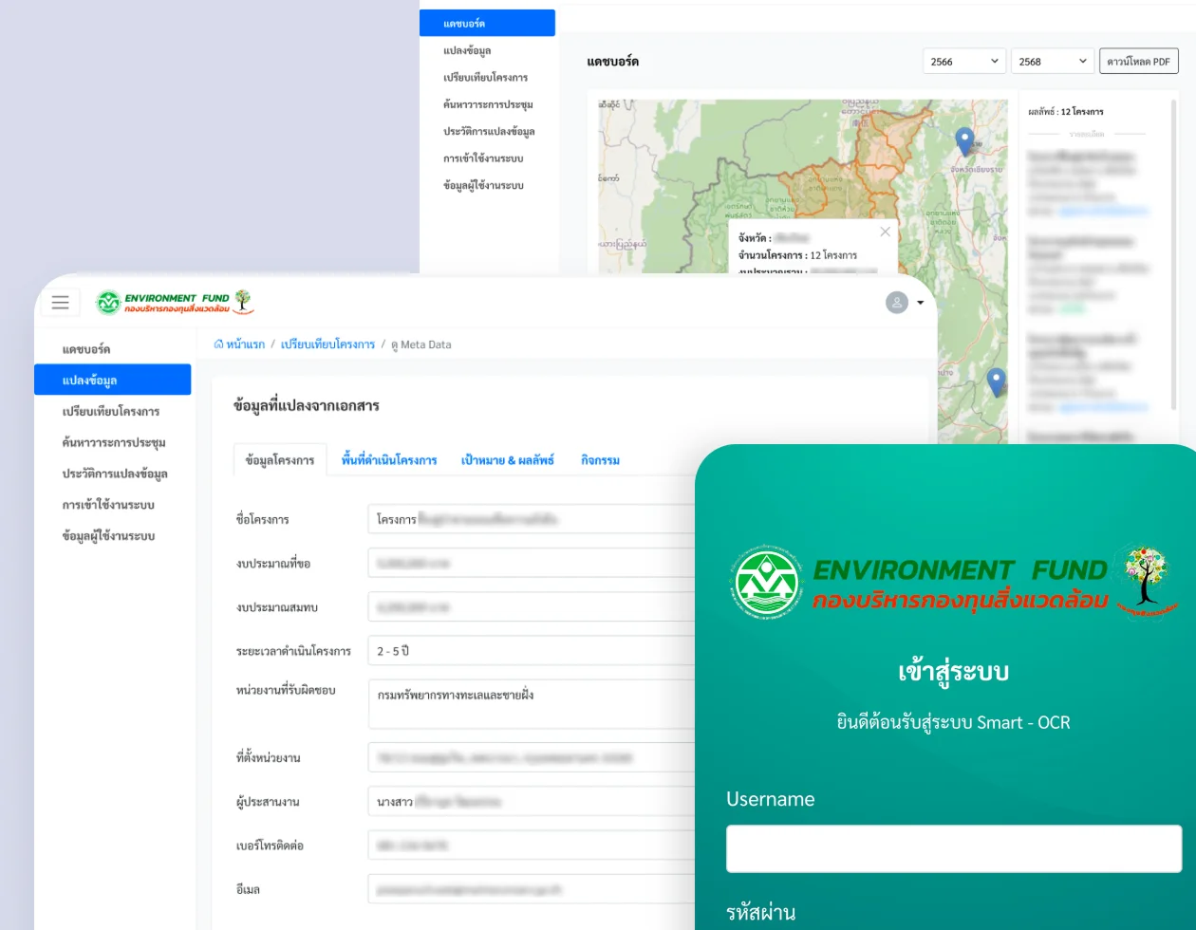
Task: Click the เบอร์โทรติดต่อ input field
Action: coord(532,846)
